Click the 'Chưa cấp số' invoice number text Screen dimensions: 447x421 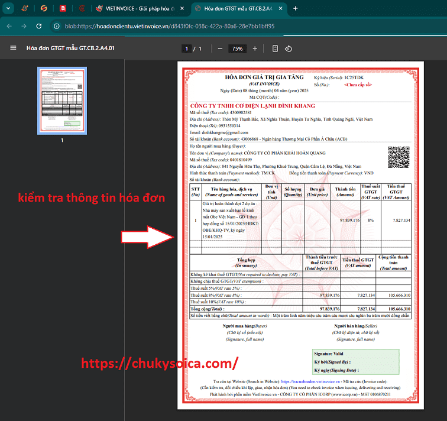point(358,85)
